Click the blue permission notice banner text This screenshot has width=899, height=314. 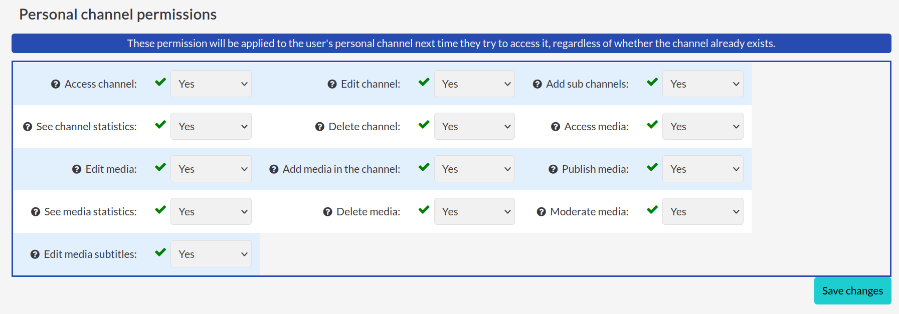[x=451, y=44]
